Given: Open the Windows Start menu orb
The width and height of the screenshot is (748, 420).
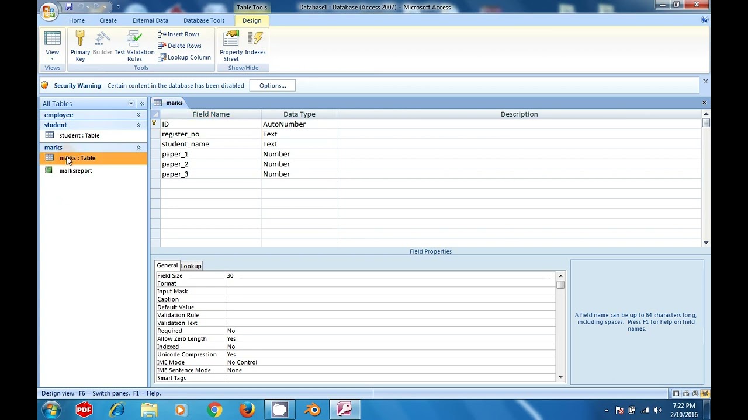Looking at the screenshot, I should pos(51,410).
